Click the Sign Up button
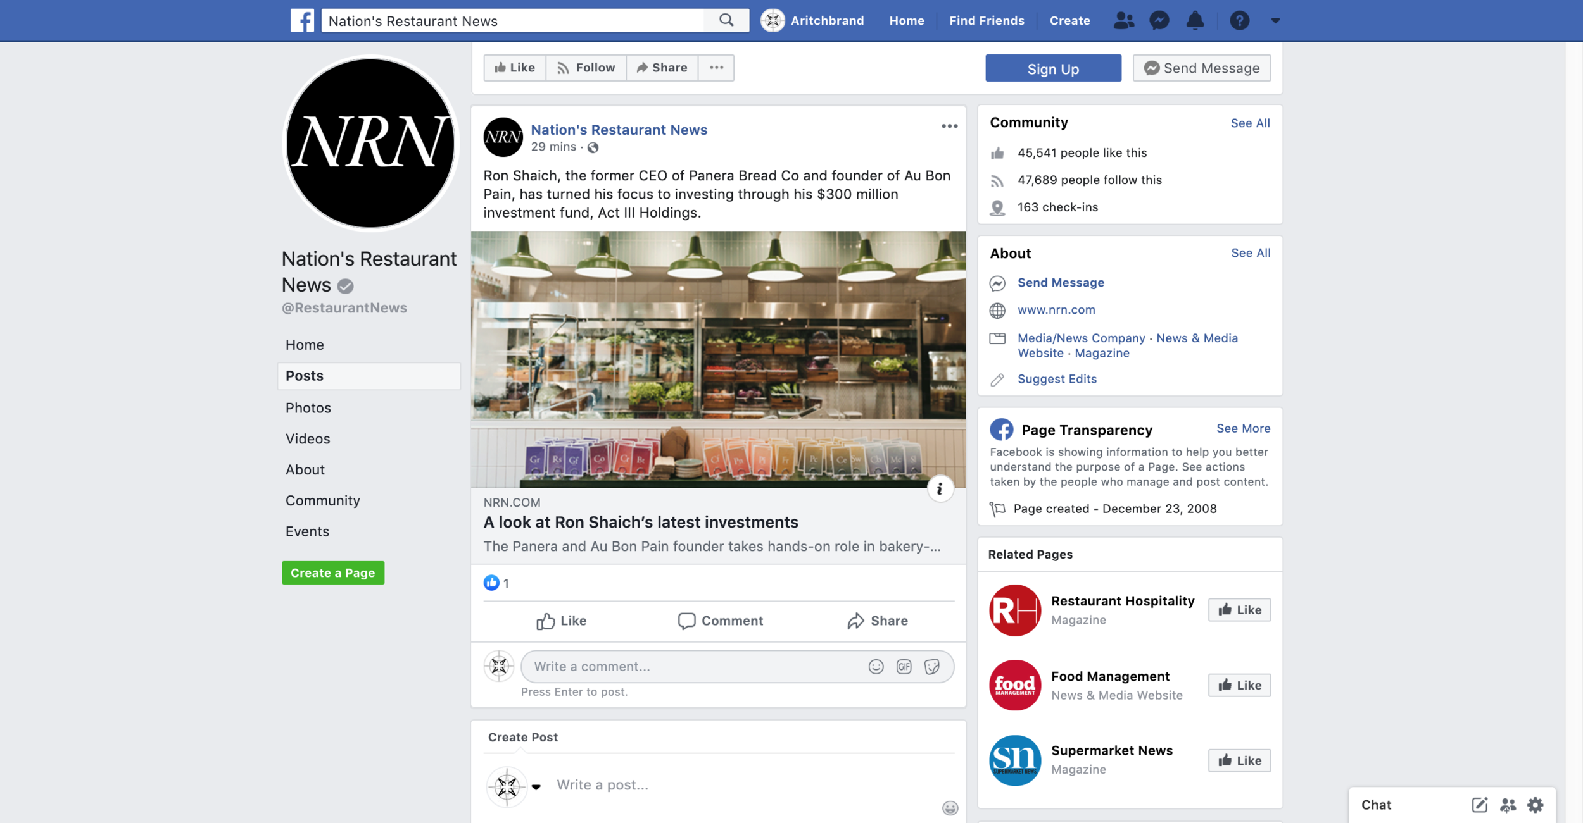Image resolution: width=1583 pixels, height=823 pixels. pyautogui.click(x=1053, y=68)
